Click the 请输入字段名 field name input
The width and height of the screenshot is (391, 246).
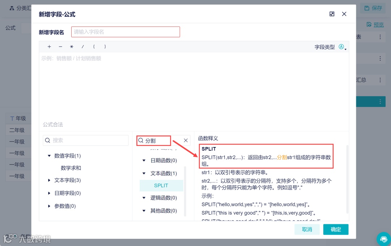[125, 32]
